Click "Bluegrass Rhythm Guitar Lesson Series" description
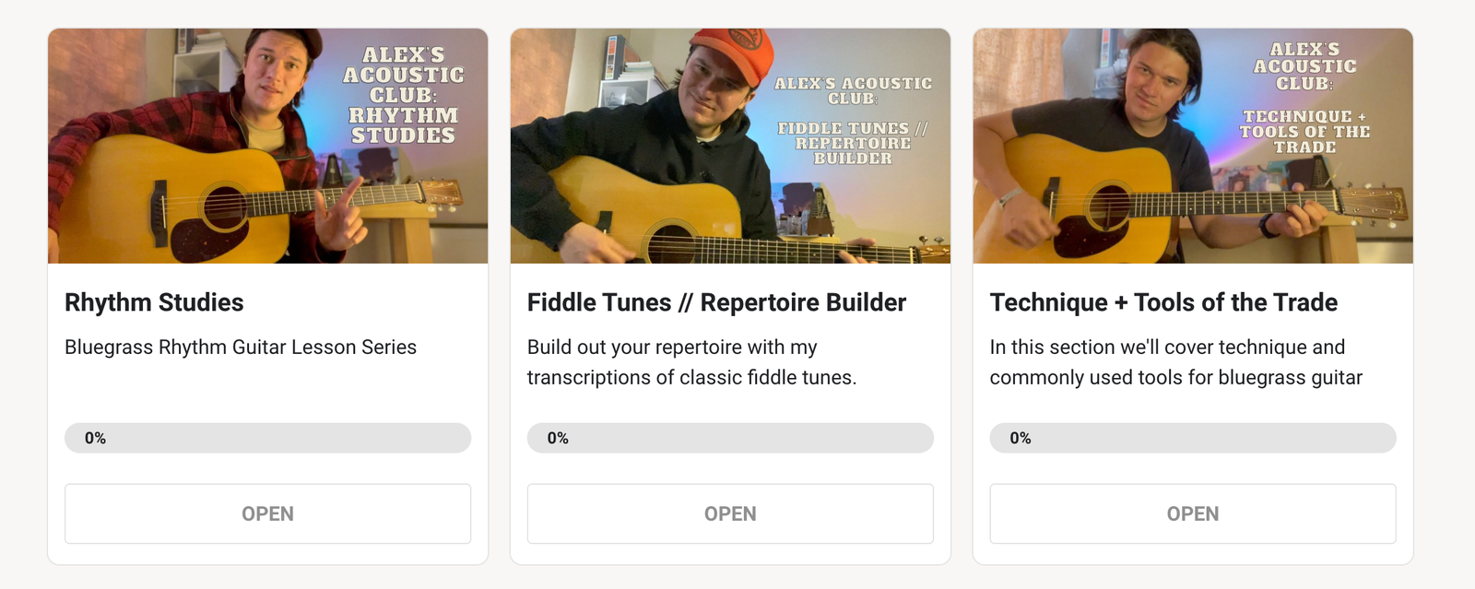Image resolution: width=1475 pixels, height=589 pixels. [x=241, y=348]
